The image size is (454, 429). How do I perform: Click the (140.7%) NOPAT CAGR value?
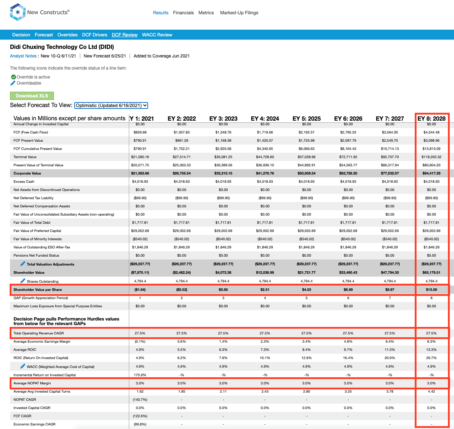(140, 400)
